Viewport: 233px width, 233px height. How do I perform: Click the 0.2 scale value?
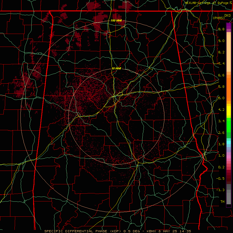click(221, 167)
